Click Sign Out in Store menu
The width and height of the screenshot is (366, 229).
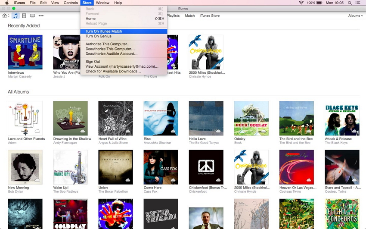click(93, 62)
